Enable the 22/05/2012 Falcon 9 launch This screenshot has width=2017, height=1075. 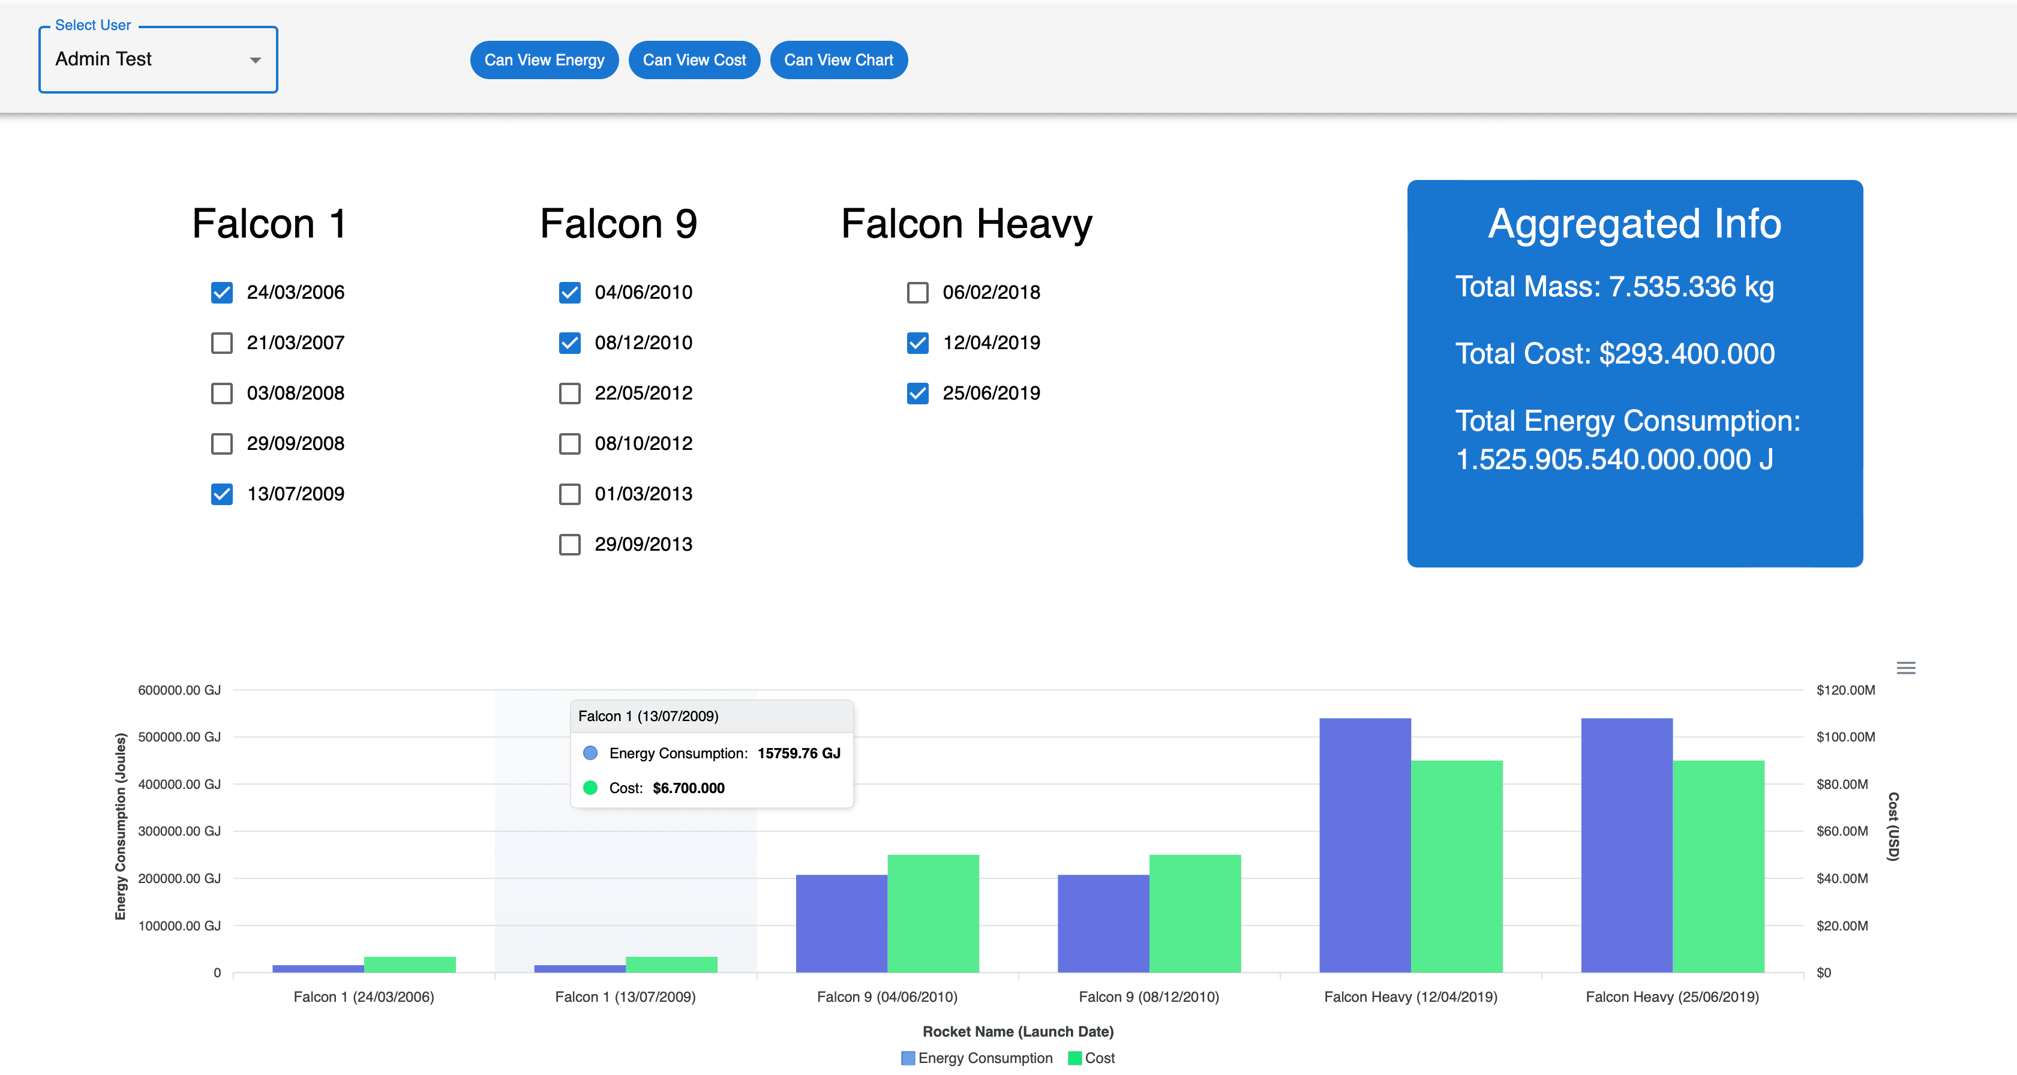point(569,393)
